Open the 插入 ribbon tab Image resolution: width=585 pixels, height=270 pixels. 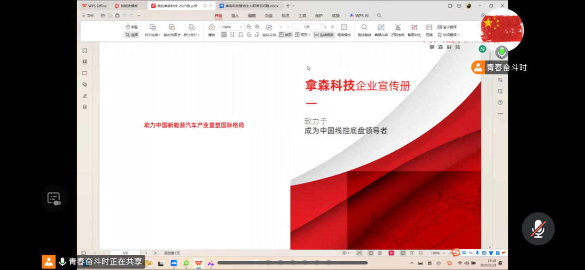(x=235, y=16)
